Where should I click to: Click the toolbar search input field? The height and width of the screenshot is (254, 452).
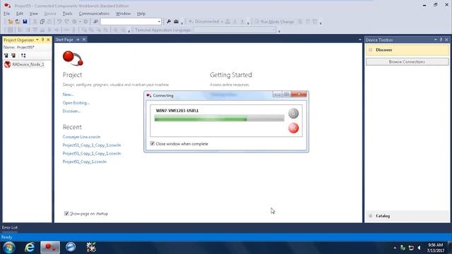(129, 22)
